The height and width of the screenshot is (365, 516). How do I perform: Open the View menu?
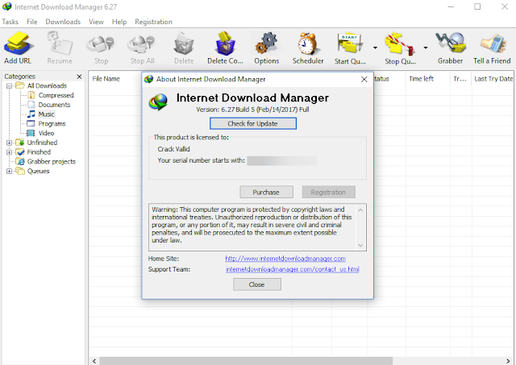pyautogui.click(x=96, y=22)
